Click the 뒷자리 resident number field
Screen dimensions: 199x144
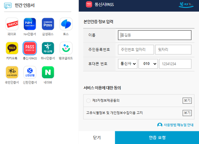pos(173,50)
